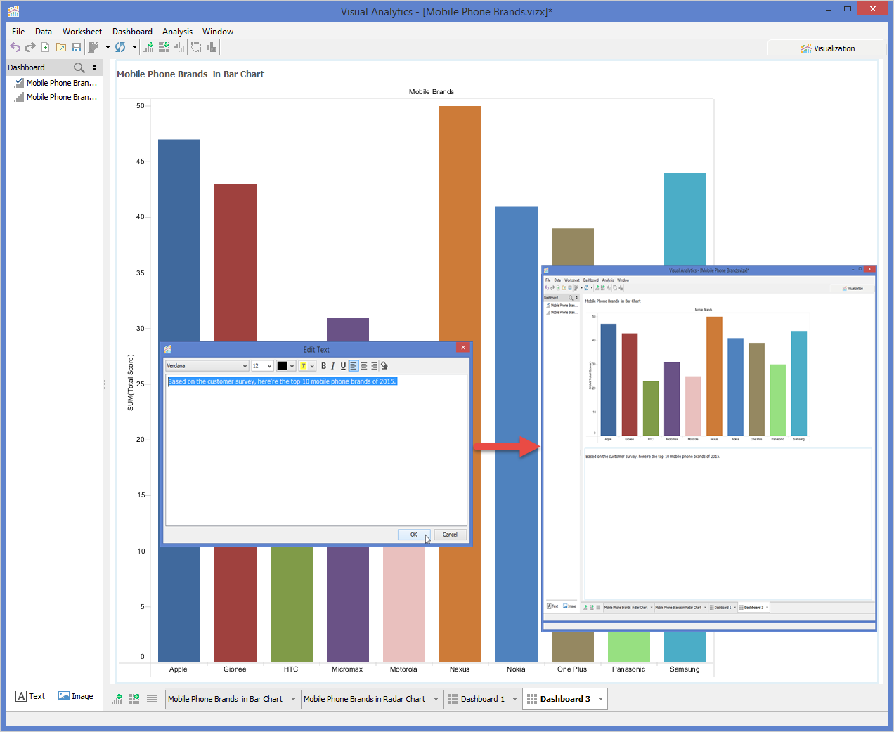Click the last bar-shaped toolbar icon

[212, 47]
